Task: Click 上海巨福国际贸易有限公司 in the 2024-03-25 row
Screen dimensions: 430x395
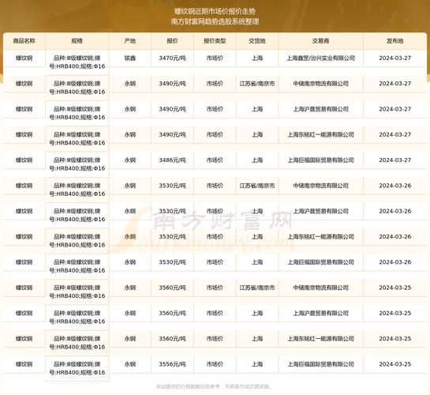Action: pos(320,364)
